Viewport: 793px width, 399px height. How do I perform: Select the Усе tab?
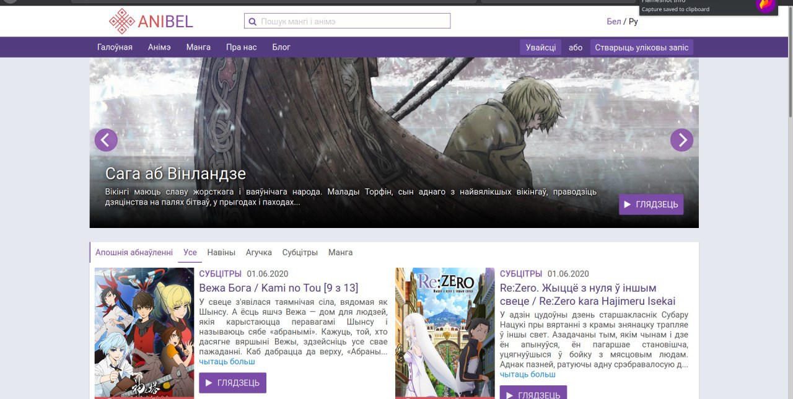[x=190, y=252]
